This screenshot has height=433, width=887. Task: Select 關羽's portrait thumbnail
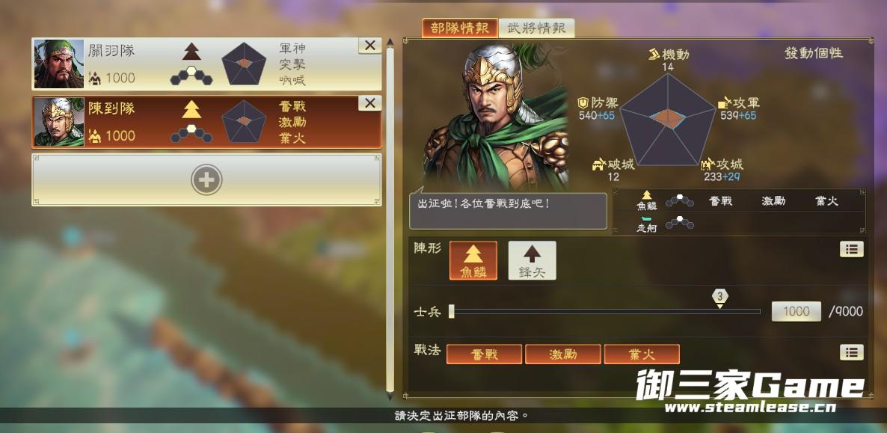click(59, 64)
